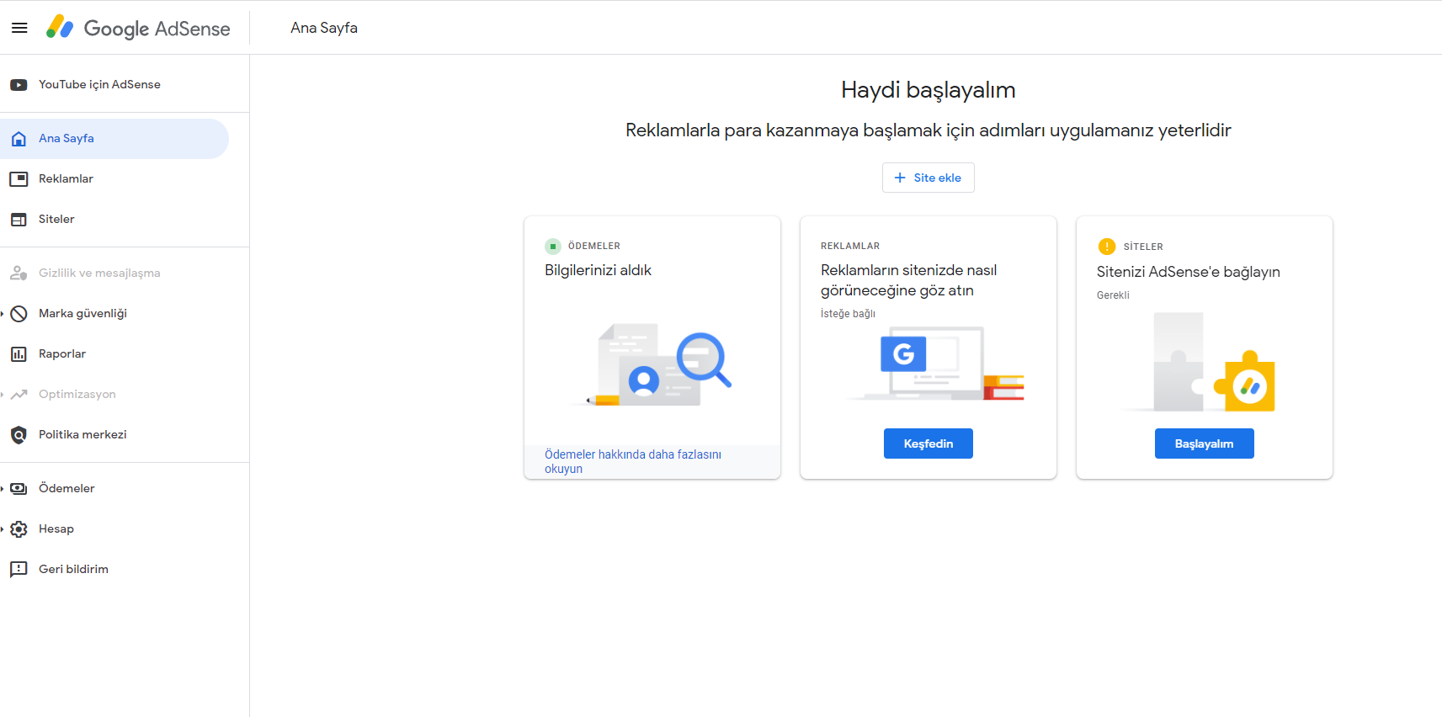Open the hamburger main menu icon

(x=19, y=28)
